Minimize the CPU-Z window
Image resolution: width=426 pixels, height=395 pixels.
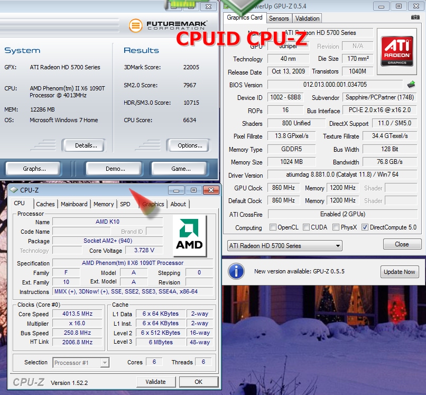(x=176, y=190)
